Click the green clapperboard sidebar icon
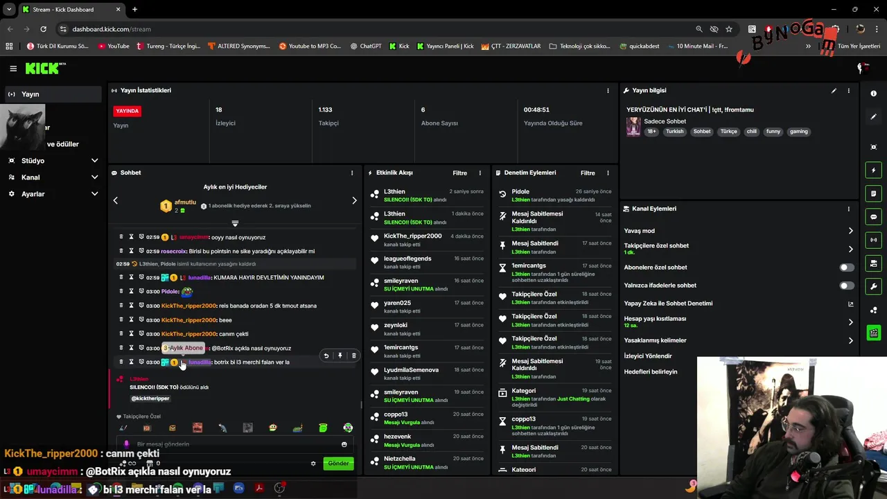Viewport: 887px width, 499px height. (x=874, y=333)
